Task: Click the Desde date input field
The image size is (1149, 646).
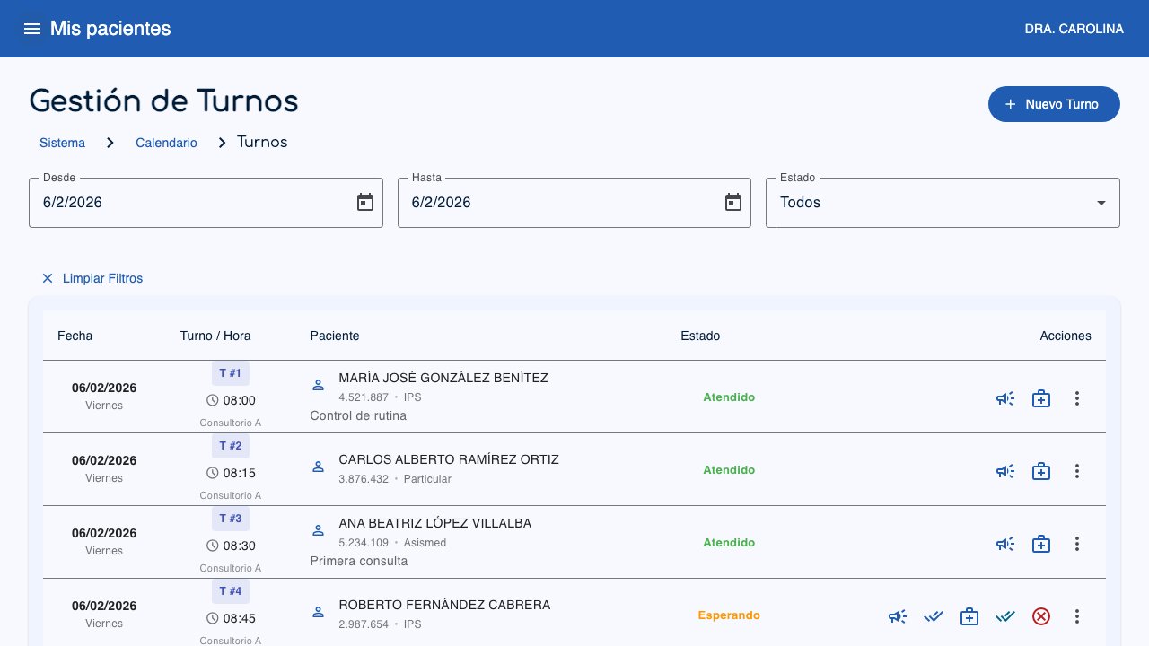Action: [189, 203]
